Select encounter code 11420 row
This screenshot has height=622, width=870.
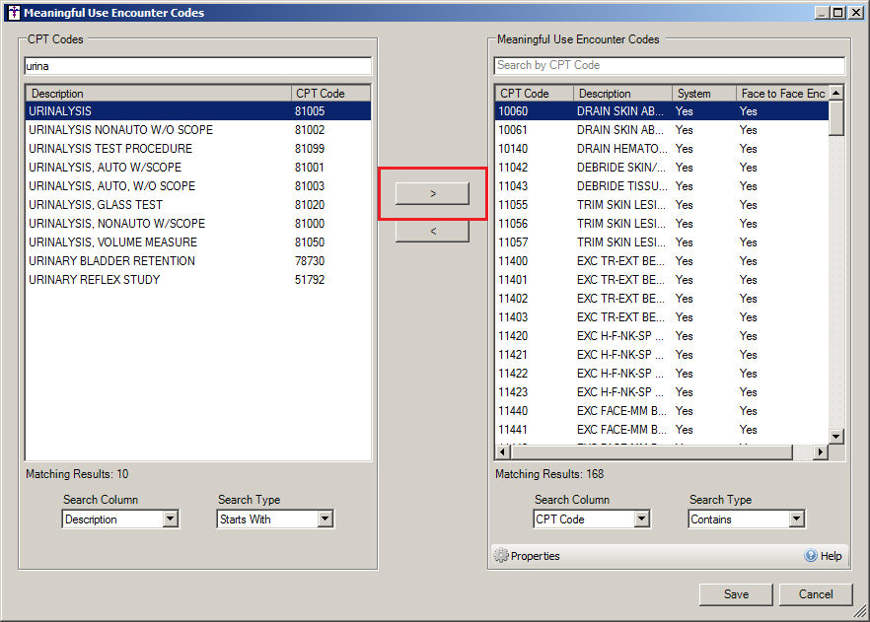662,336
